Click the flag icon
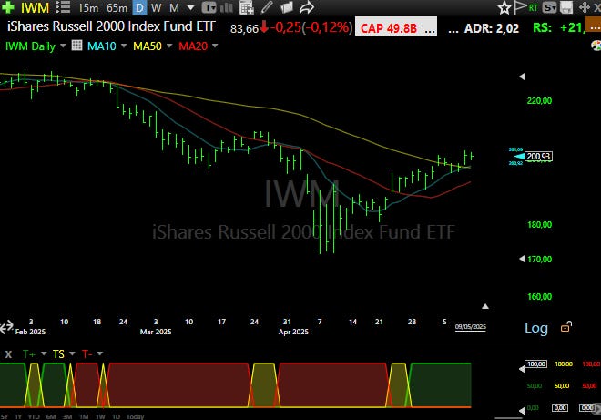Viewport: 601px width, 420px height. click(520, 7)
